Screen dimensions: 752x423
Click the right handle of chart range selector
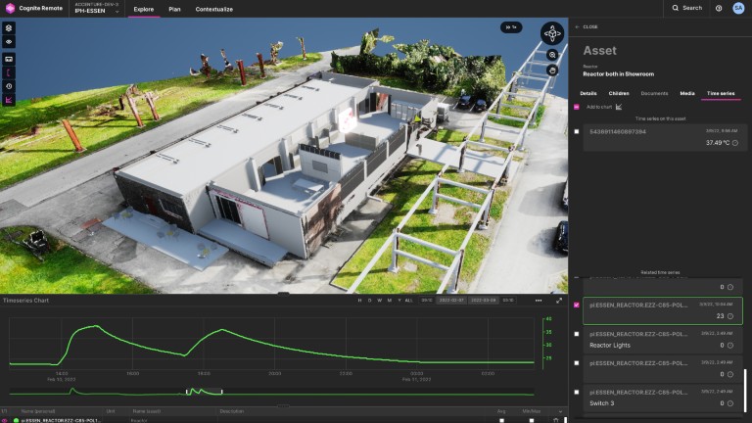[221, 392]
